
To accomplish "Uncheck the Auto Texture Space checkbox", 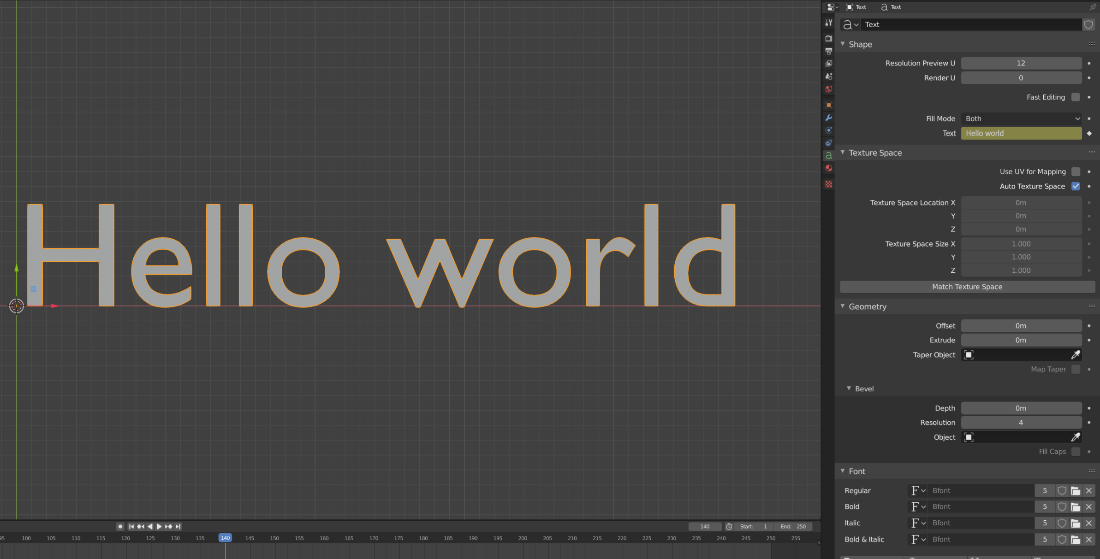I will point(1076,186).
